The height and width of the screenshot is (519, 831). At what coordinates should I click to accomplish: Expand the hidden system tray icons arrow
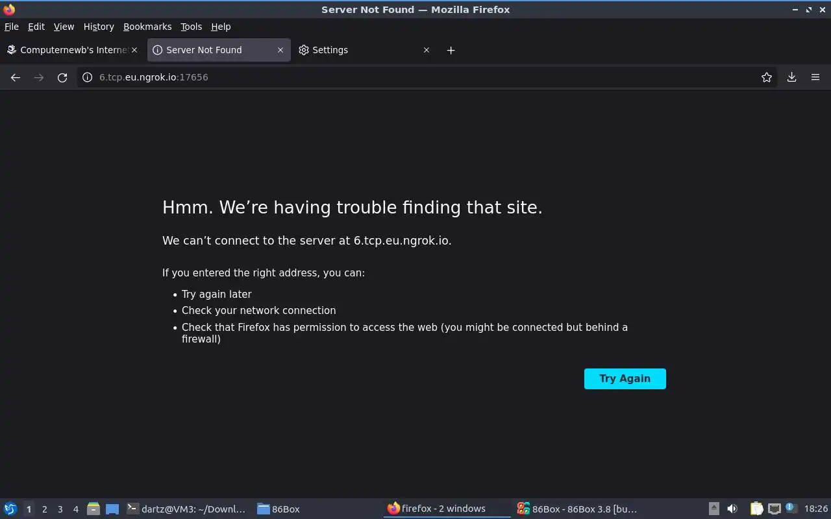point(713,509)
